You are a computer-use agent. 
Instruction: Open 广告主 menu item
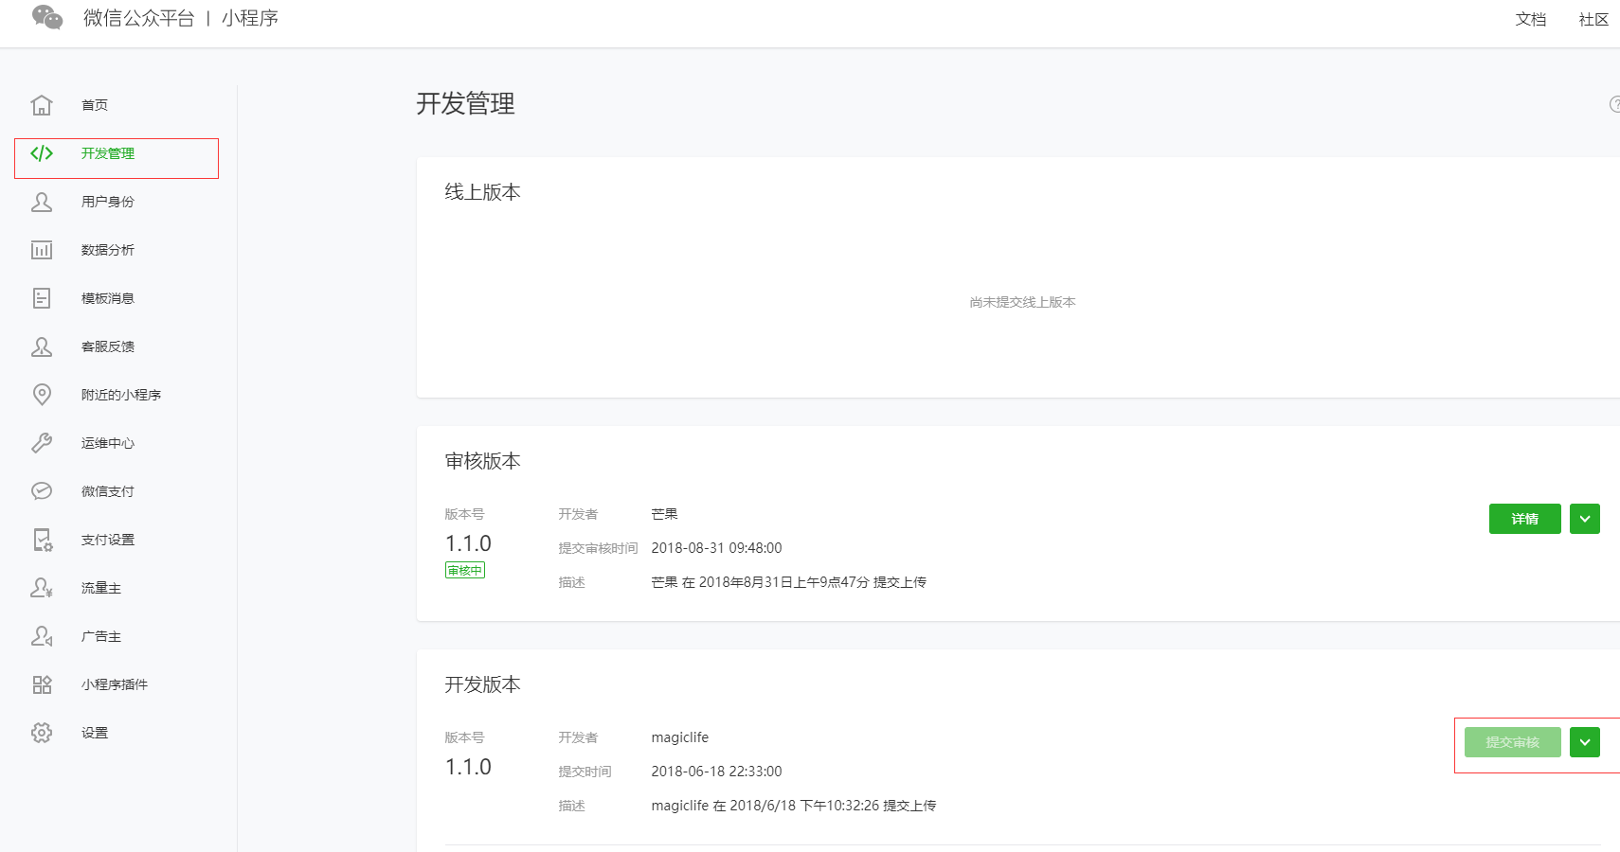(101, 636)
